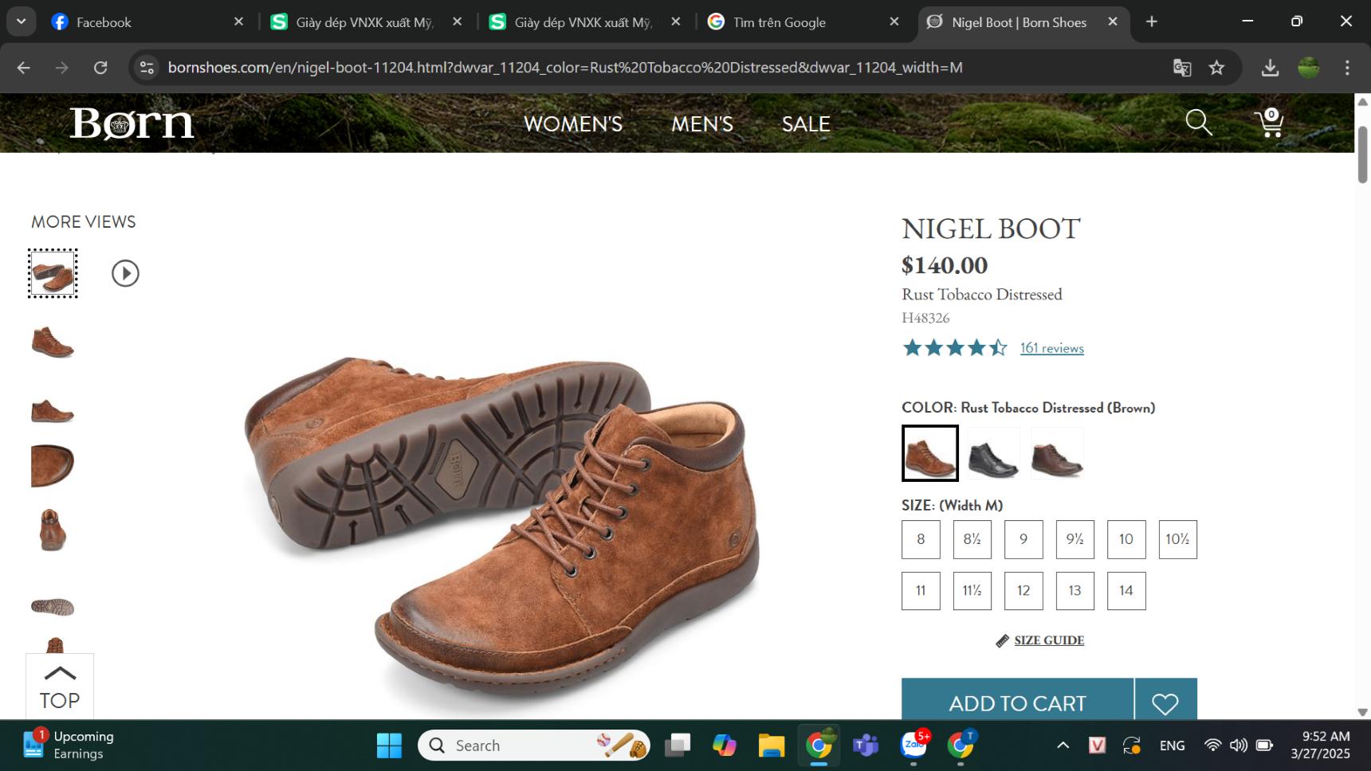Jump back to TOP of page
1371x771 pixels.
[x=60, y=687]
